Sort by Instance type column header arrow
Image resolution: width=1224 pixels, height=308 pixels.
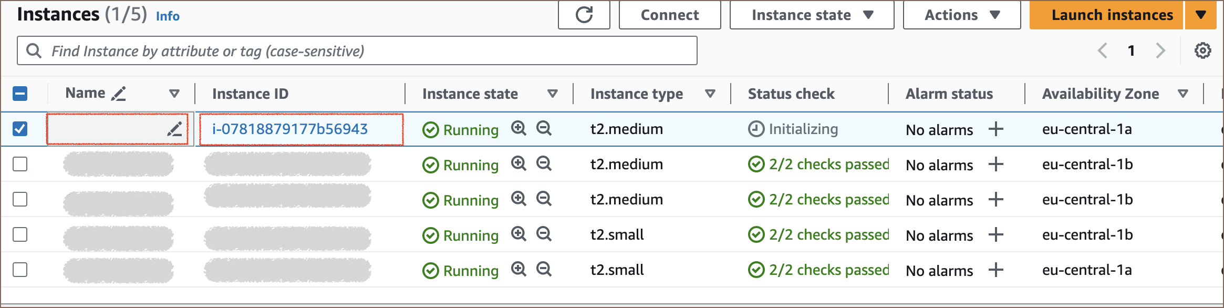click(710, 94)
